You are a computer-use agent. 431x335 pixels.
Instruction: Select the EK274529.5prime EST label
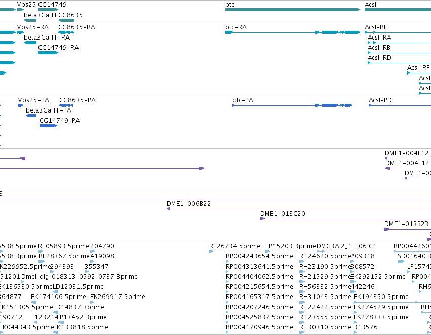coord(381,307)
